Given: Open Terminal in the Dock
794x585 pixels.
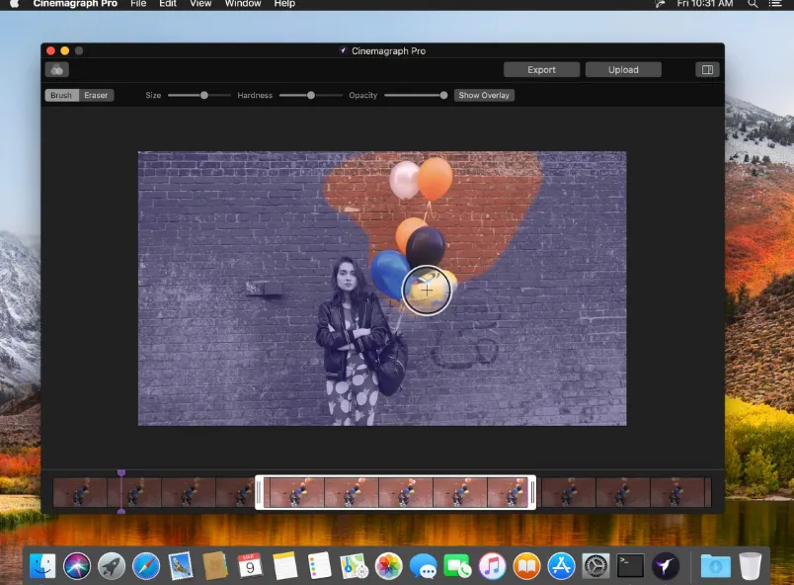Looking at the screenshot, I should 630,566.
